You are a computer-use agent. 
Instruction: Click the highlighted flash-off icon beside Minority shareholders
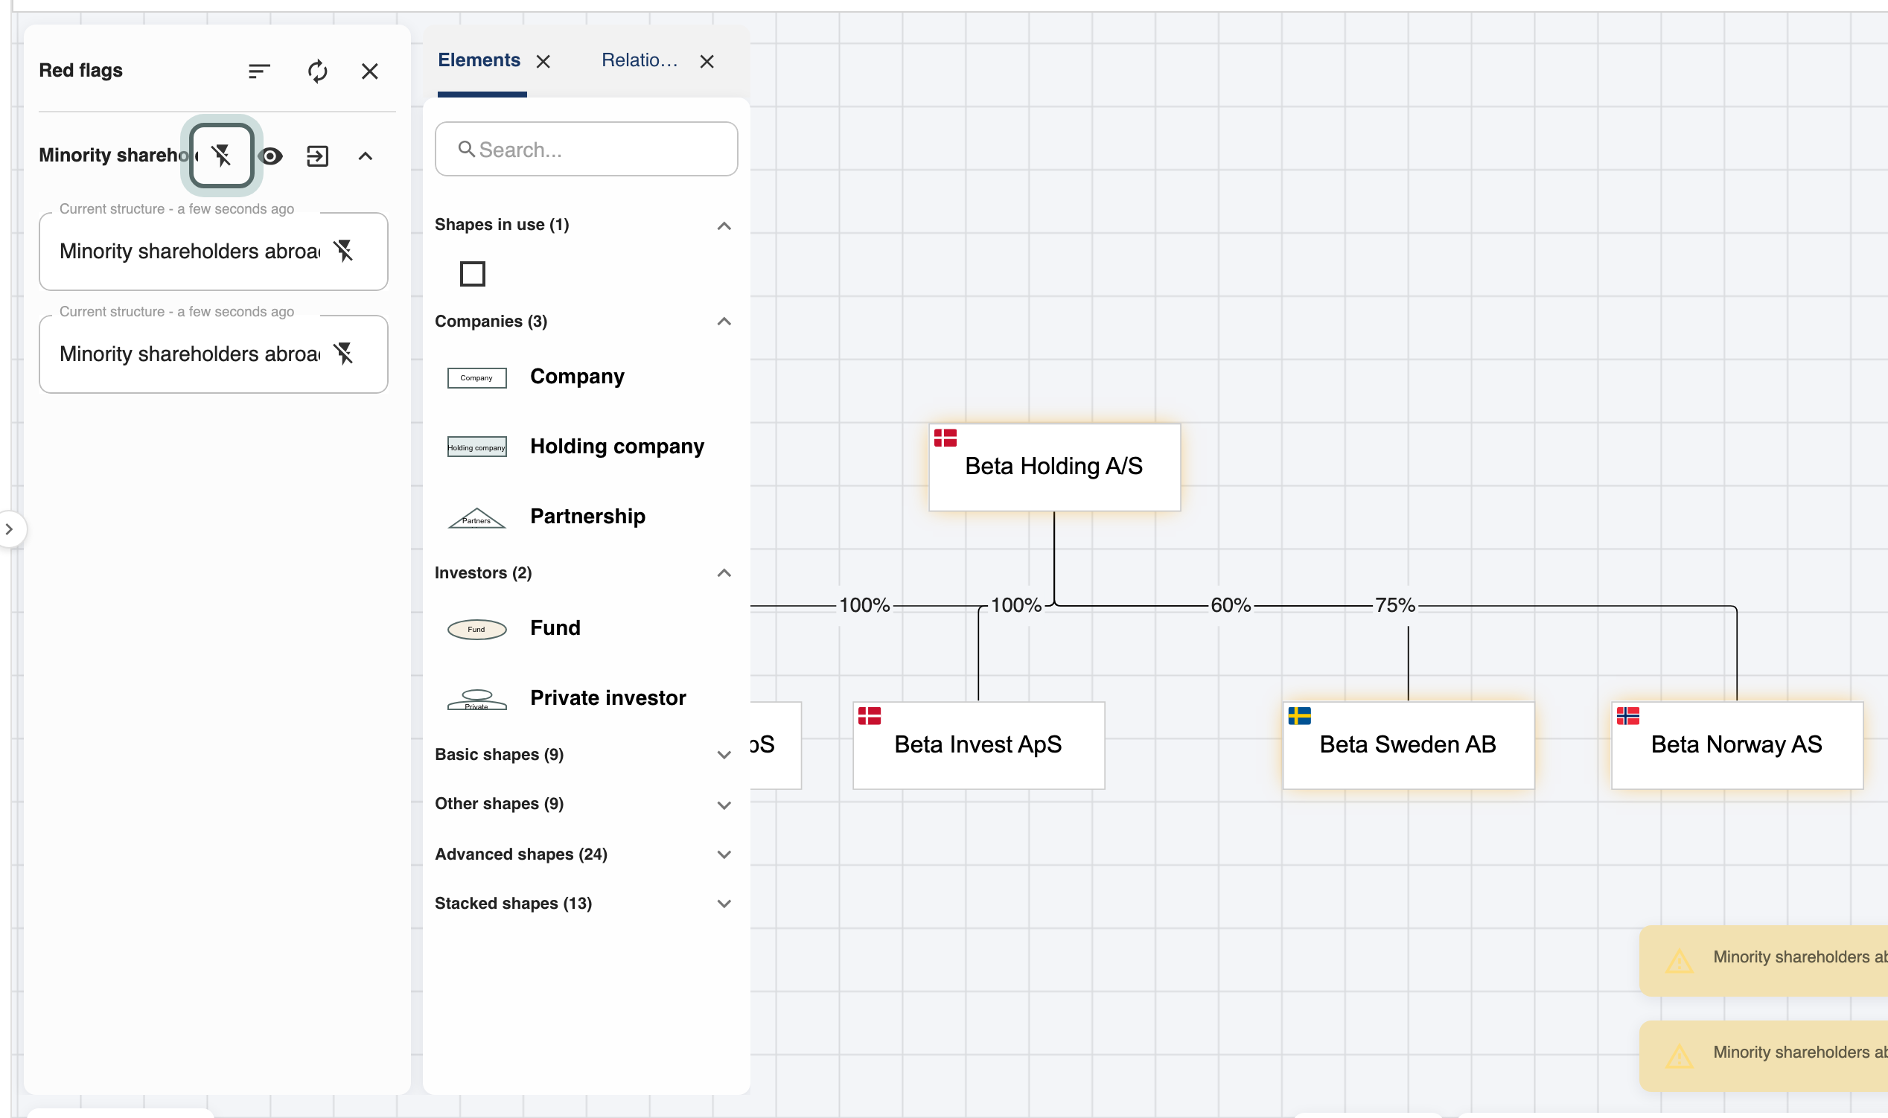[222, 155]
